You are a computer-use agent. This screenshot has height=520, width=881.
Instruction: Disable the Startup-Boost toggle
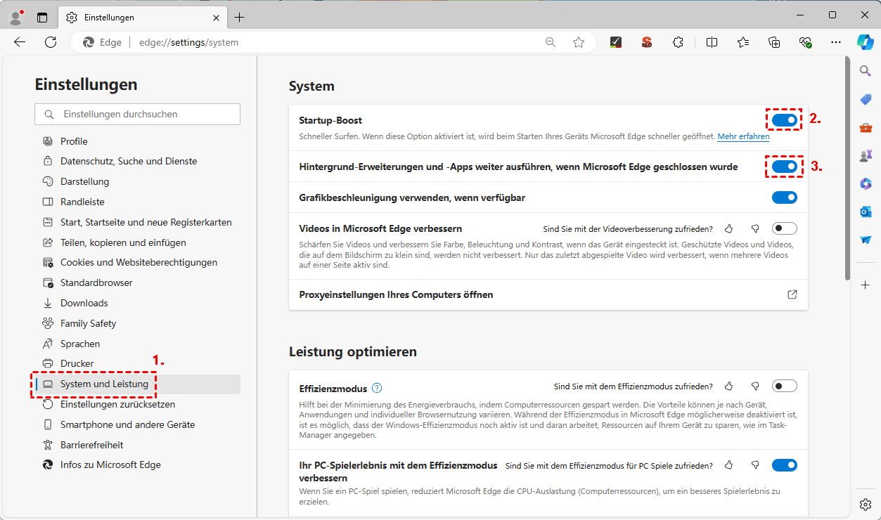tap(784, 120)
